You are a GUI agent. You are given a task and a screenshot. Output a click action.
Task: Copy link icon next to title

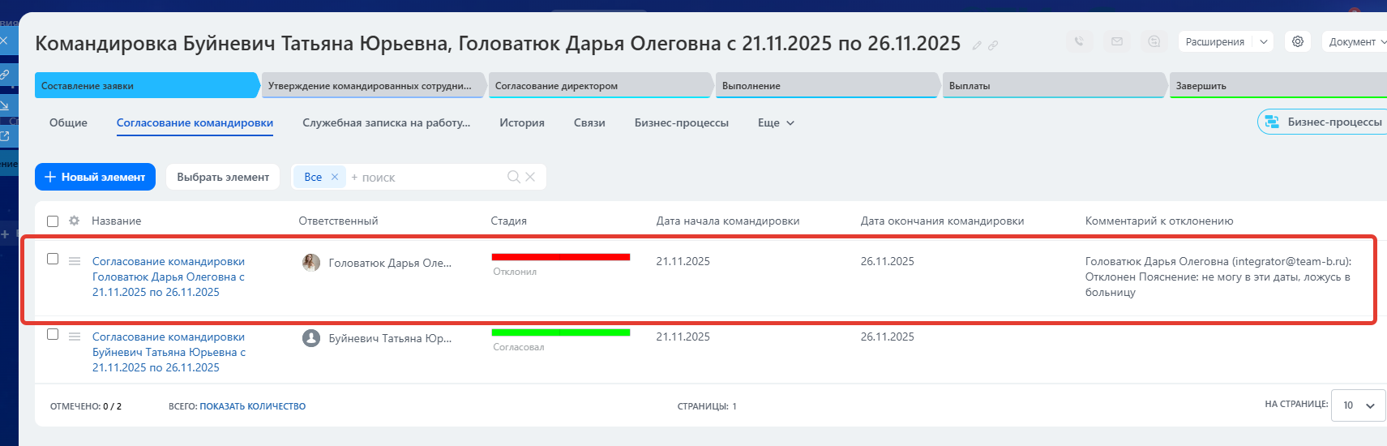click(x=993, y=45)
